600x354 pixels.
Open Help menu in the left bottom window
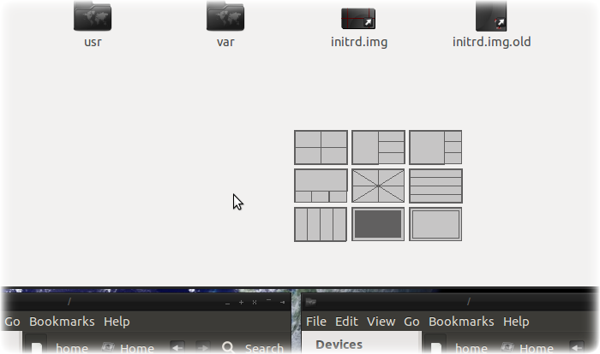pyautogui.click(x=117, y=322)
